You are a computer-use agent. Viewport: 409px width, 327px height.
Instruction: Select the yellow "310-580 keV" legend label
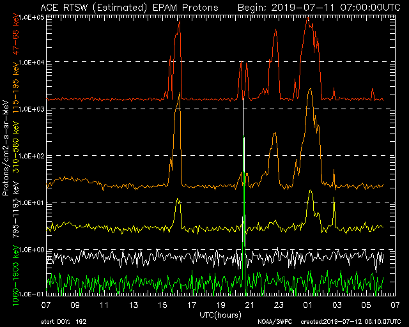[16, 147]
